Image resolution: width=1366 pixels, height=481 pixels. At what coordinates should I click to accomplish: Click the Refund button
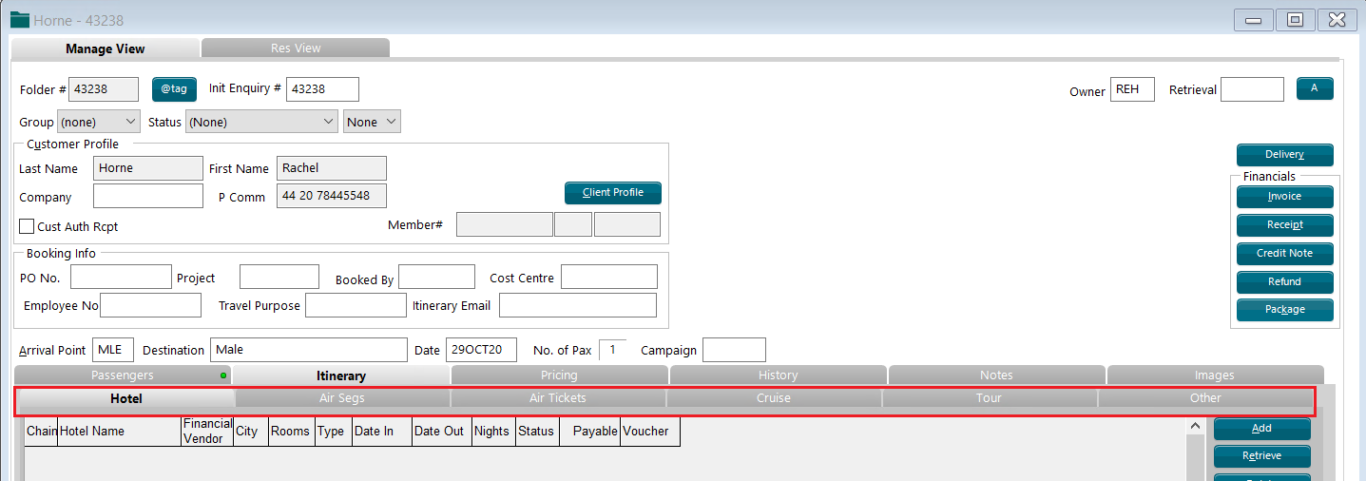point(1285,282)
